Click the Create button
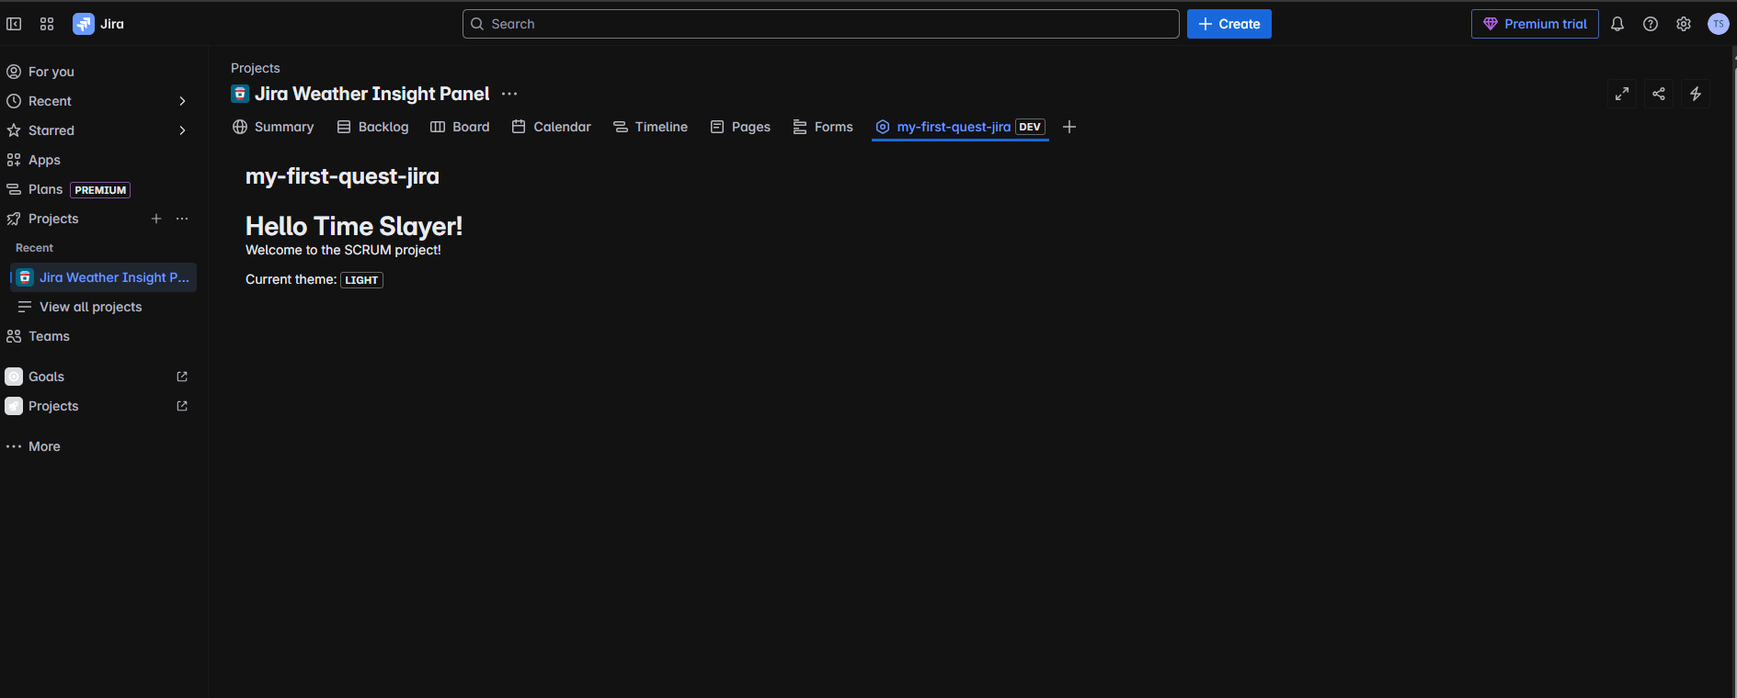1737x698 pixels. click(1228, 24)
